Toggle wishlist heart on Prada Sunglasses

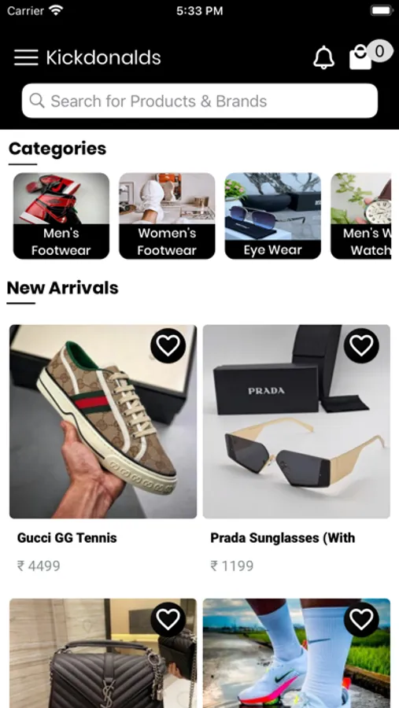361,345
